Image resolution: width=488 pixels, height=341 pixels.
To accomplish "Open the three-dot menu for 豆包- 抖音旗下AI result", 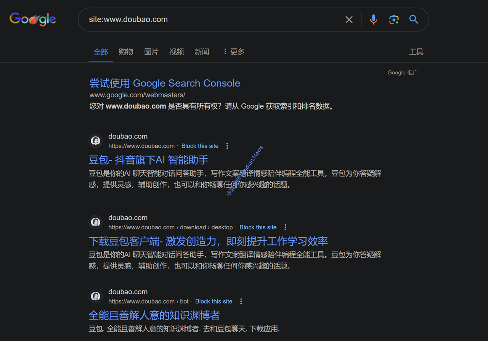I will click(227, 146).
